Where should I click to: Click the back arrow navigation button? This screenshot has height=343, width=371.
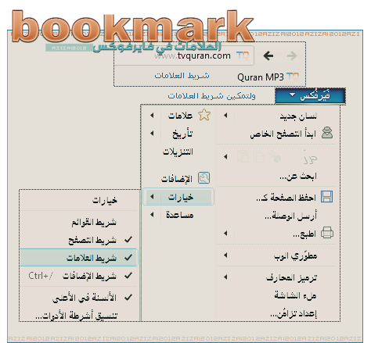(268, 55)
